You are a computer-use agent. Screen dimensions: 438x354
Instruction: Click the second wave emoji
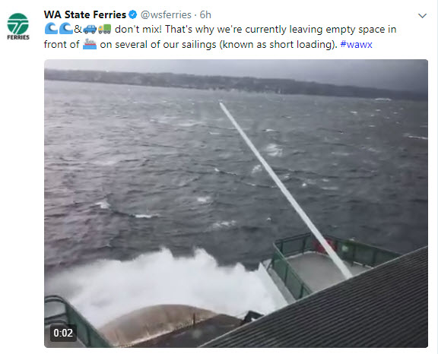[66, 29]
